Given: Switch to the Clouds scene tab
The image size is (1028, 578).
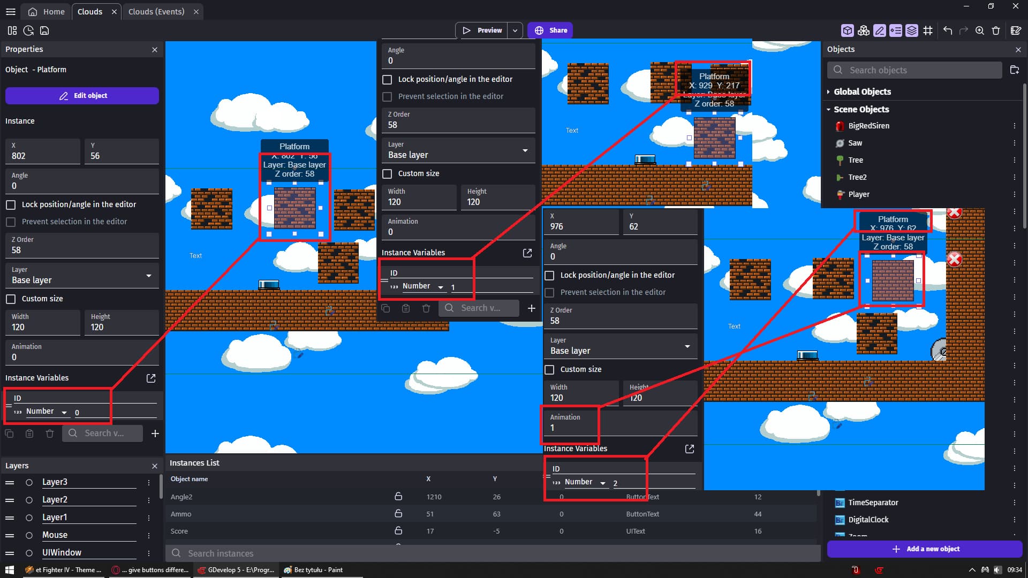Looking at the screenshot, I should coord(90,11).
